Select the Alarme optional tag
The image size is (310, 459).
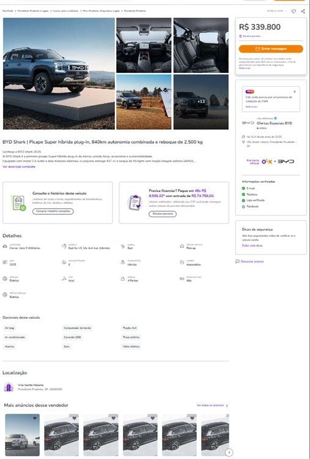tap(9, 346)
